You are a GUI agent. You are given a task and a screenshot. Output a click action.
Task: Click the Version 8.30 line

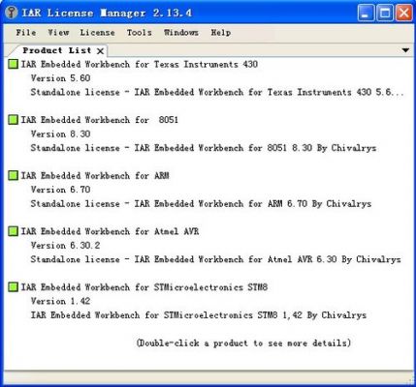[x=60, y=134]
